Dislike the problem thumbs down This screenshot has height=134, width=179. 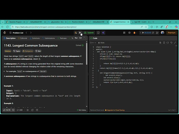[x=13, y=110]
